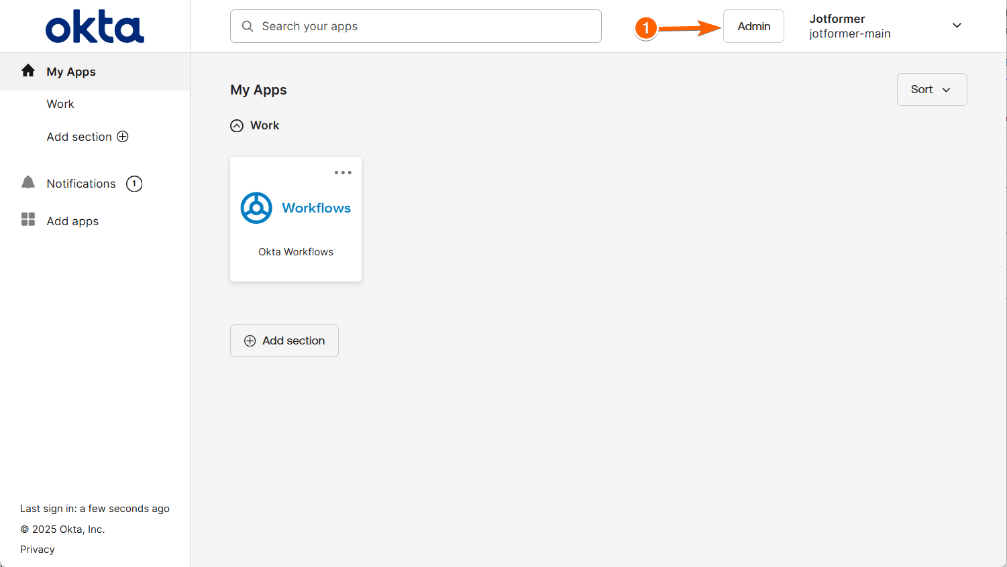Collapse the Work section
Image resolution: width=1007 pixels, height=567 pixels.
tap(237, 126)
